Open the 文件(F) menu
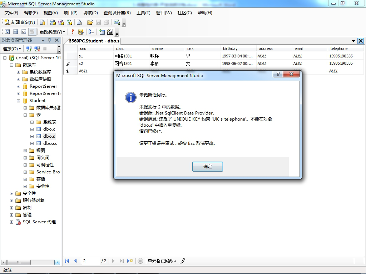Viewport: 366px width, 274px height. (11, 13)
